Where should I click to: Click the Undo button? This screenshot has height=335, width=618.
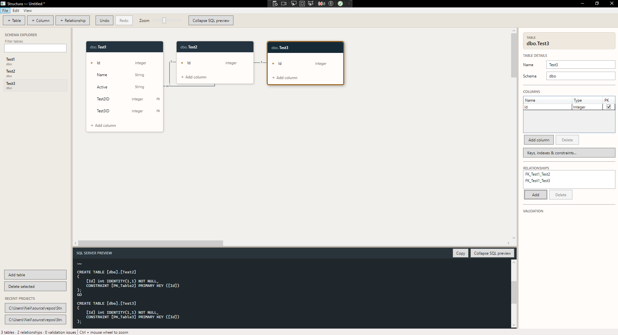pos(104,20)
